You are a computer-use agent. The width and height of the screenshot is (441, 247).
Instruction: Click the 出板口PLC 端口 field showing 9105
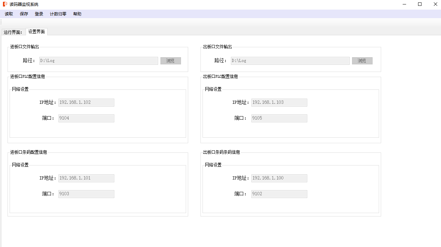pyautogui.click(x=279, y=118)
